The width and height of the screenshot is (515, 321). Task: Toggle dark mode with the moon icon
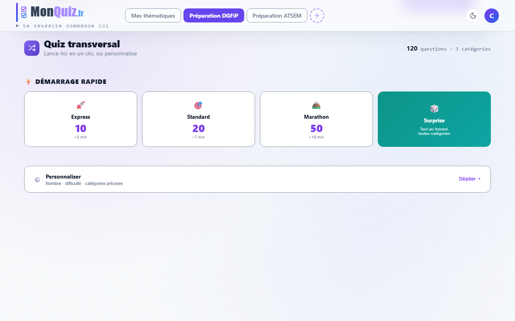[x=473, y=16]
